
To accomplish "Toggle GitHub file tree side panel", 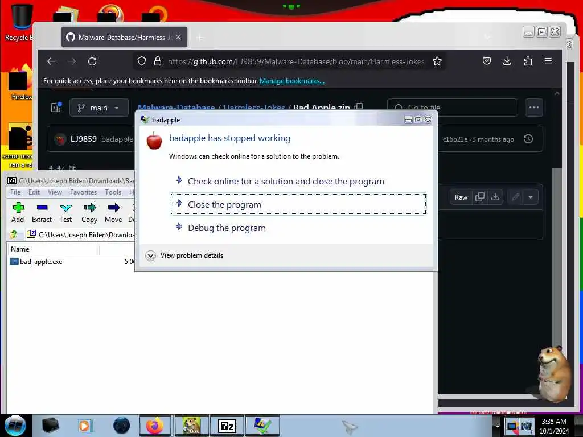I will (x=56, y=108).
